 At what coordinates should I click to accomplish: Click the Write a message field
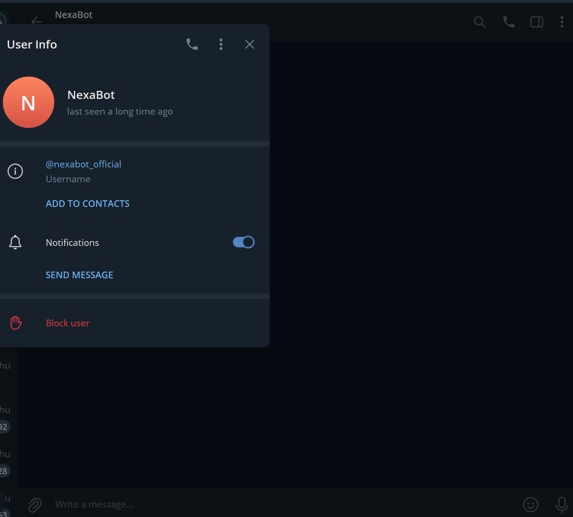point(284,504)
